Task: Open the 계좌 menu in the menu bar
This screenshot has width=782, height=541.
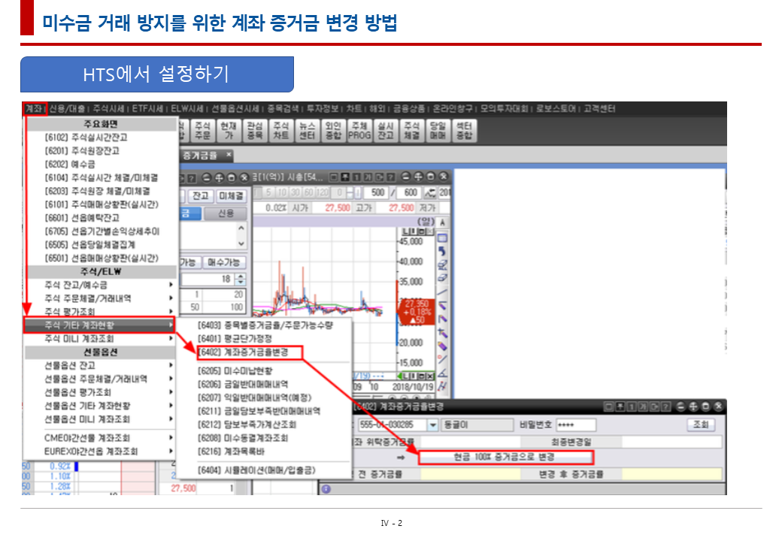Action: pos(35,109)
